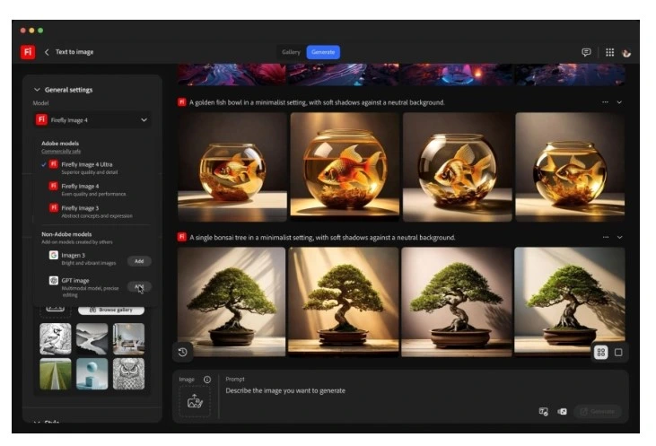This screenshot has height=446, width=656.
Task: Click the Browse gallery button
Action: [111, 310]
